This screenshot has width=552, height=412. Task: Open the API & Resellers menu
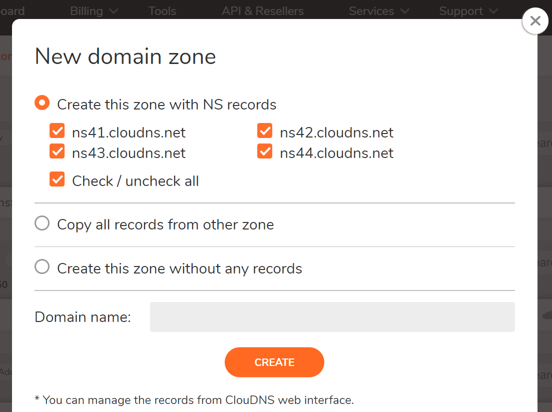click(263, 11)
